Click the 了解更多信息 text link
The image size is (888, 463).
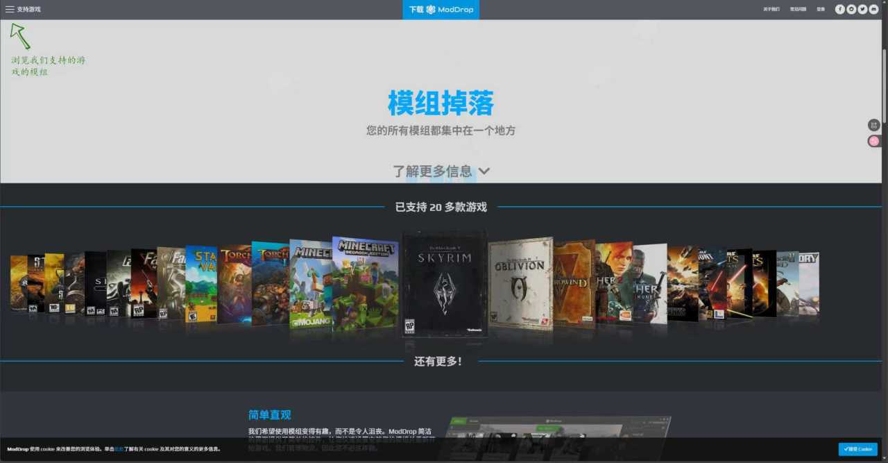pos(432,171)
